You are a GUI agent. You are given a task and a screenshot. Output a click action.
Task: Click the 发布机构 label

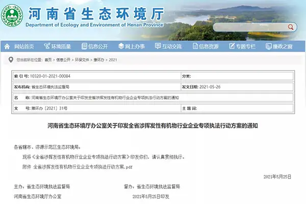point(22,87)
